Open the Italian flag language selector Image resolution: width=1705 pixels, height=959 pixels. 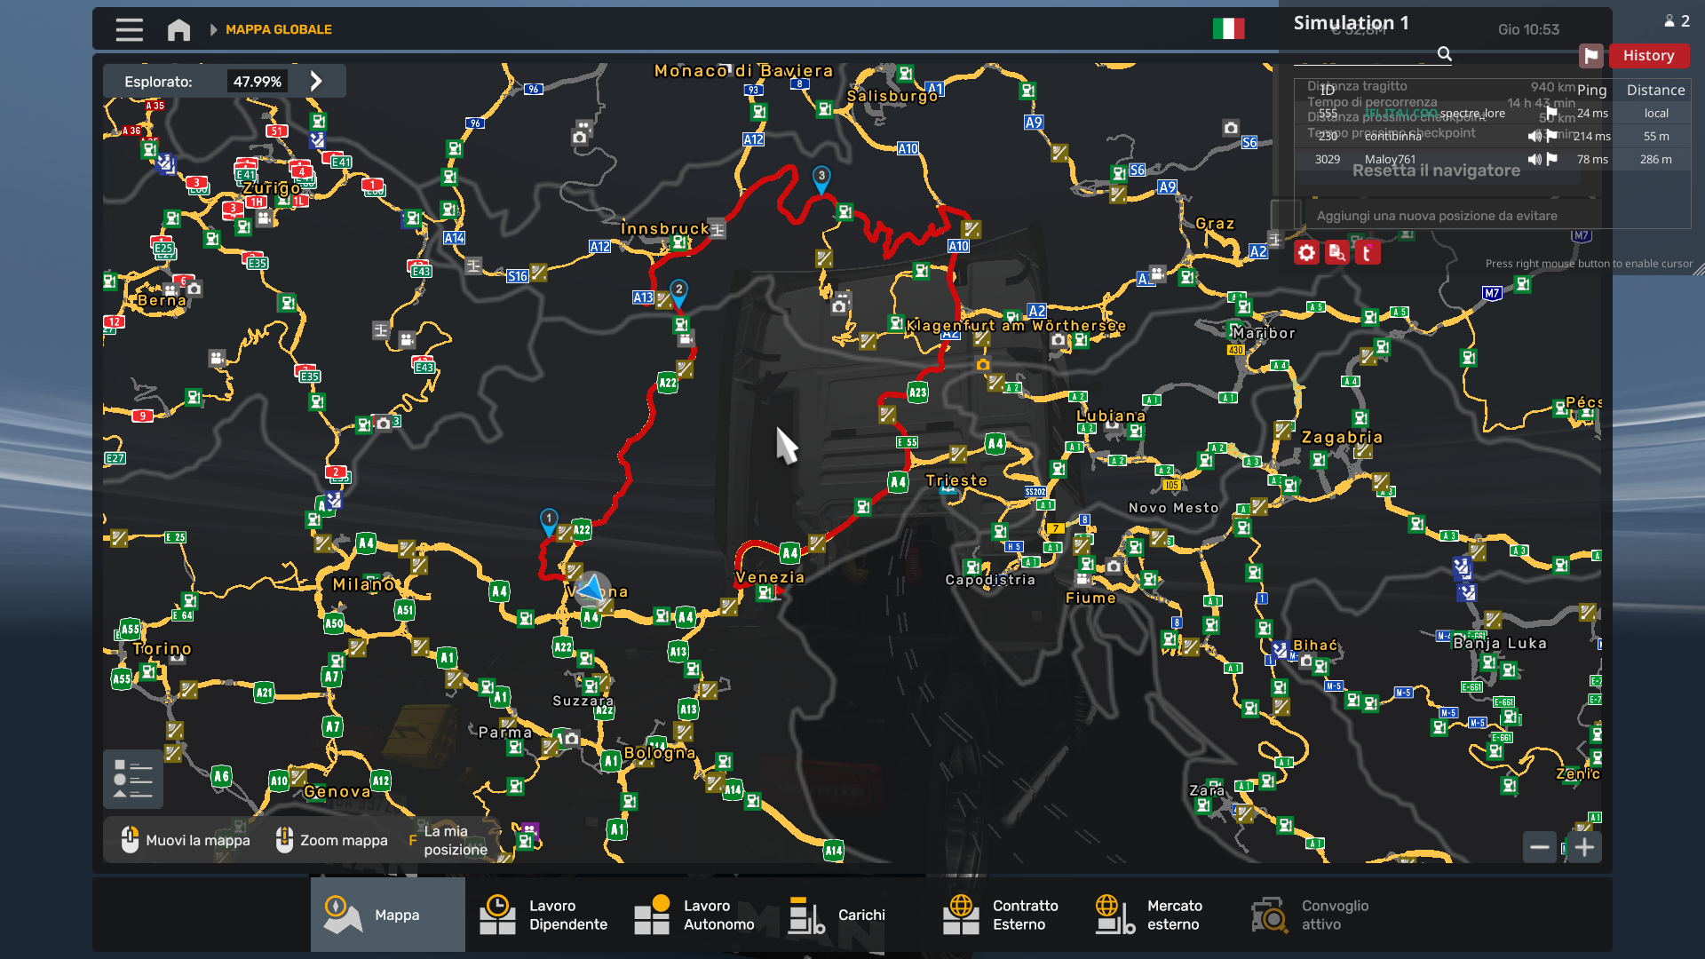point(1228,29)
